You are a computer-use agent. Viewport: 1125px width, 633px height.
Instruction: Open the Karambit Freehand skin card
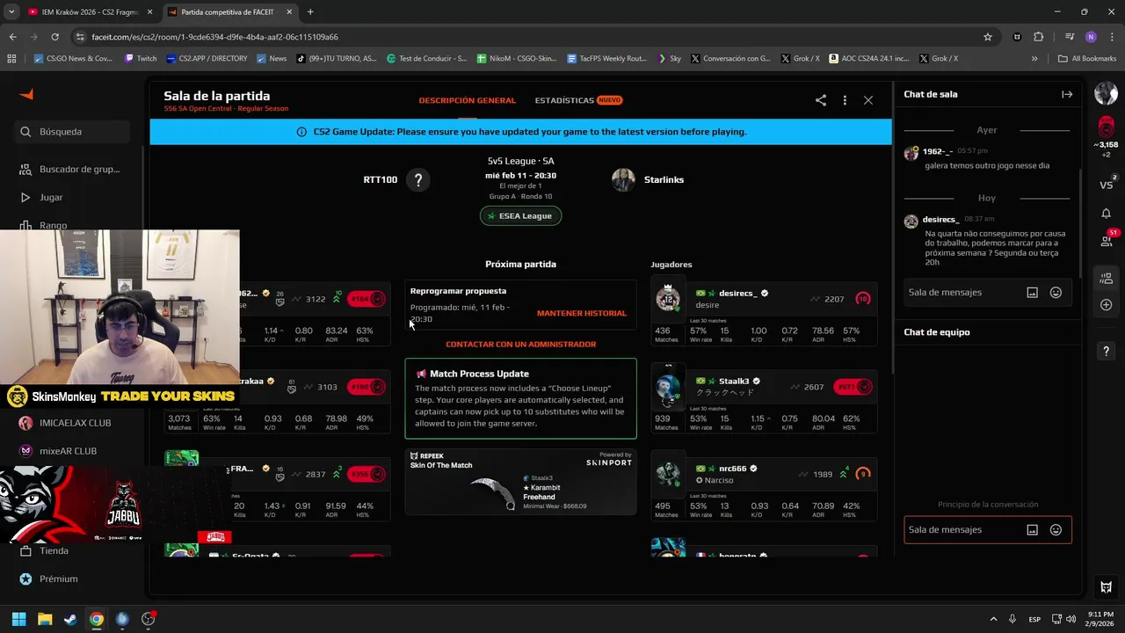(520, 483)
